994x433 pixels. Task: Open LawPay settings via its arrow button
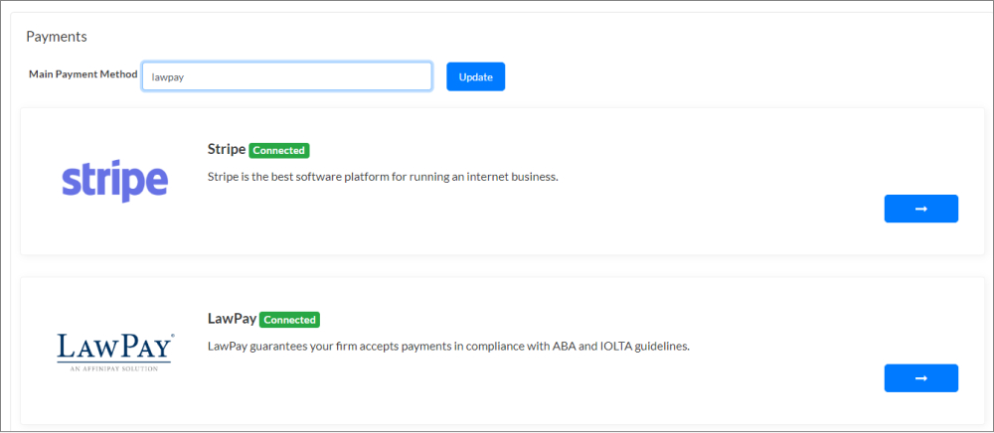pos(921,378)
